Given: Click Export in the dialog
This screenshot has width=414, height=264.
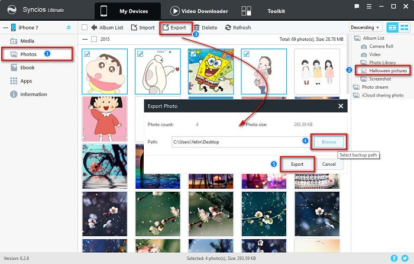Looking at the screenshot, I should [x=297, y=164].
